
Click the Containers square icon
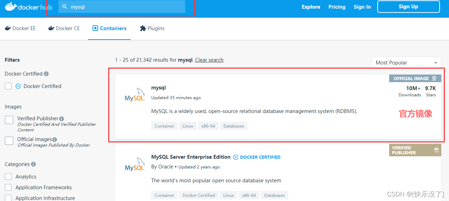click(x=95, y=28)
